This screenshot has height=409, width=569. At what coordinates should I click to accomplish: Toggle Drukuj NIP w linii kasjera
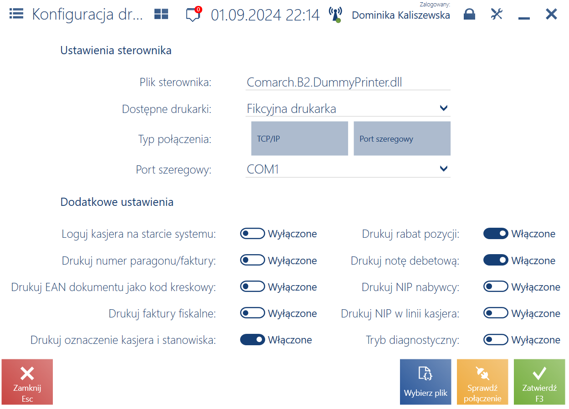point(496,313)
